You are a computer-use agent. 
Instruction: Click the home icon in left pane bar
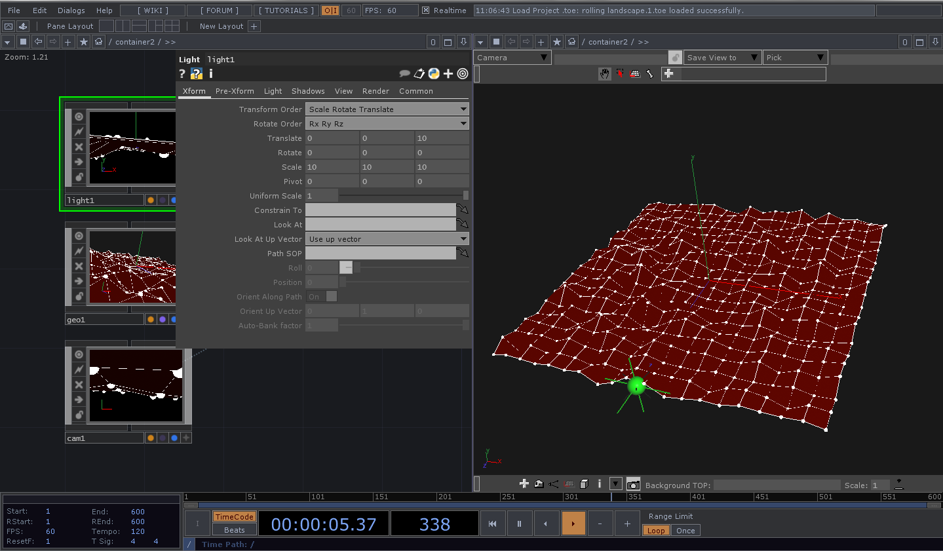tap(98, 42)
